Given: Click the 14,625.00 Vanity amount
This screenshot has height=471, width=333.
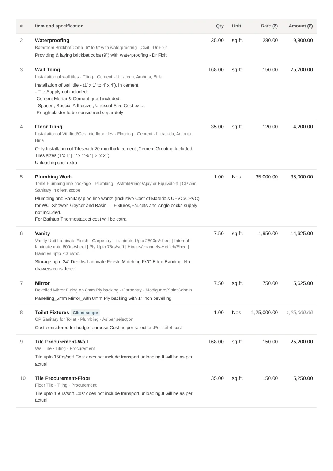Looking at the screenshot, I should 302,233.
